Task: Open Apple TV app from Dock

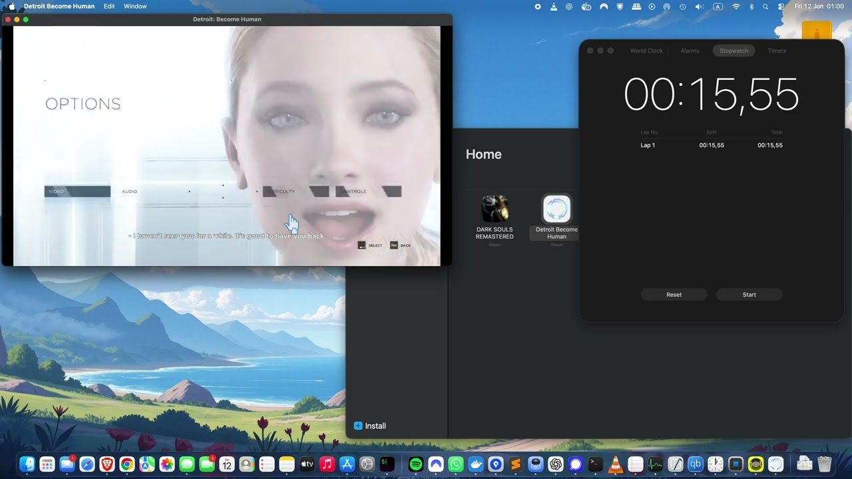Action: 307,464
